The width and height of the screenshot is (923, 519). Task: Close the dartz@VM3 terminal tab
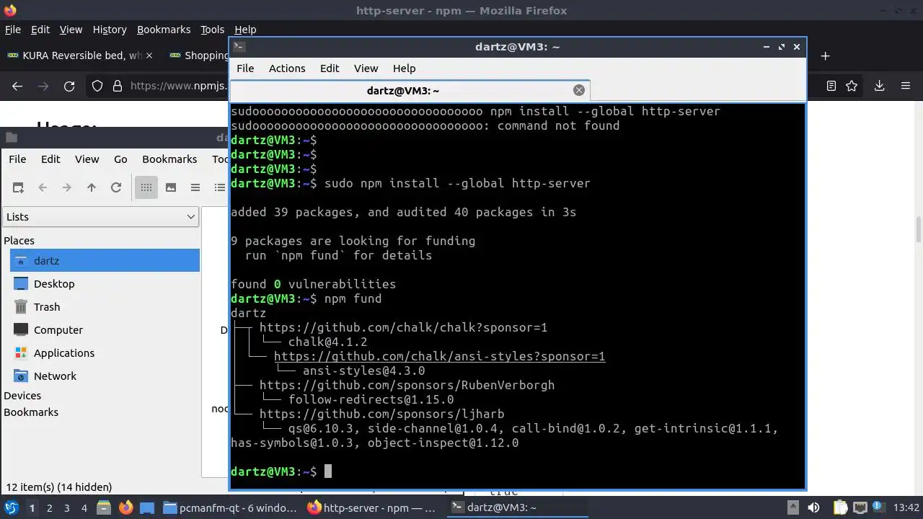point(578,90)
